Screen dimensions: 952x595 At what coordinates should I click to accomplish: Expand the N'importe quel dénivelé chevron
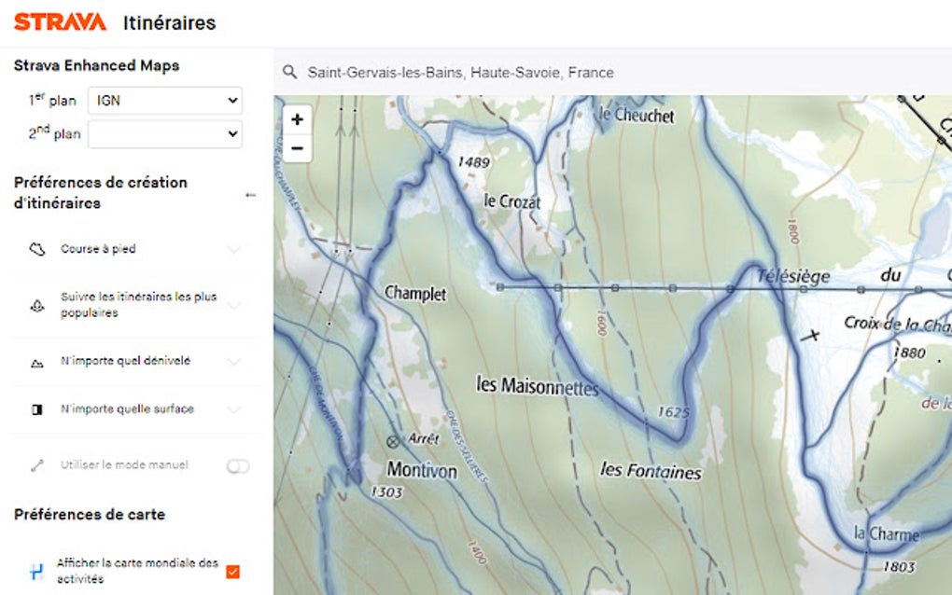pos(234,361)
